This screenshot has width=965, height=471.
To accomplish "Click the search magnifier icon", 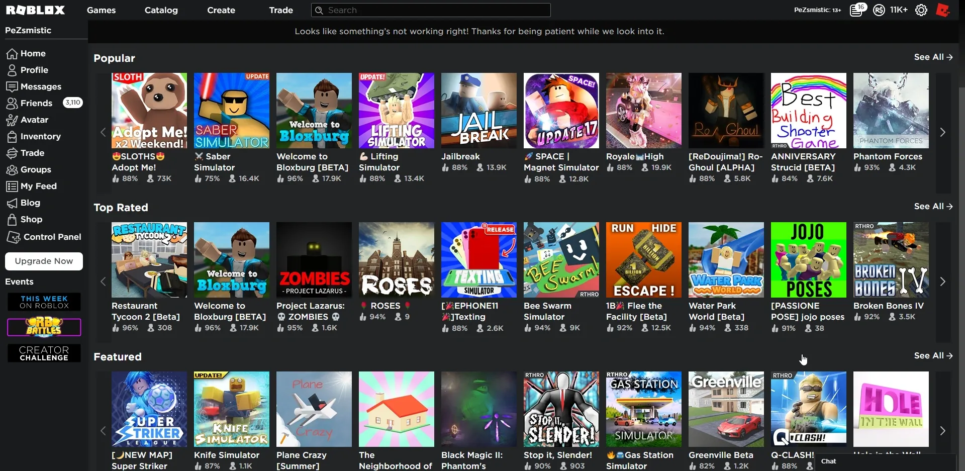I will (x=319, y=10).
